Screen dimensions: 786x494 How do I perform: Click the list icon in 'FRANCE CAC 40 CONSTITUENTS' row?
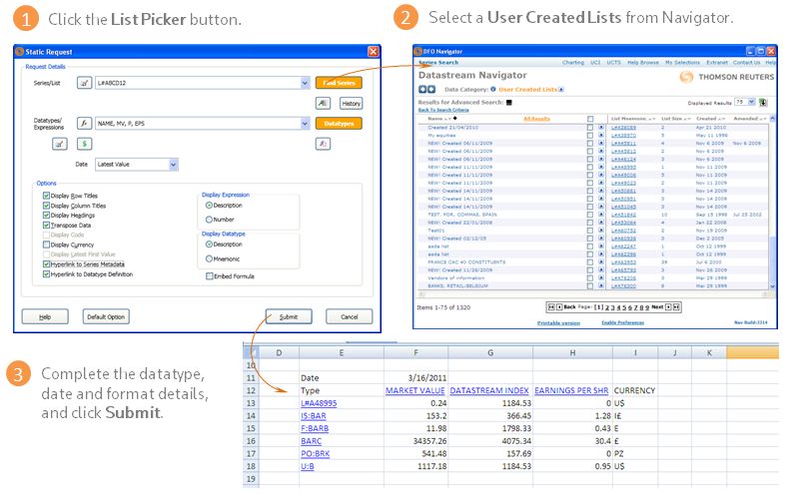click(x=601, y=262)
